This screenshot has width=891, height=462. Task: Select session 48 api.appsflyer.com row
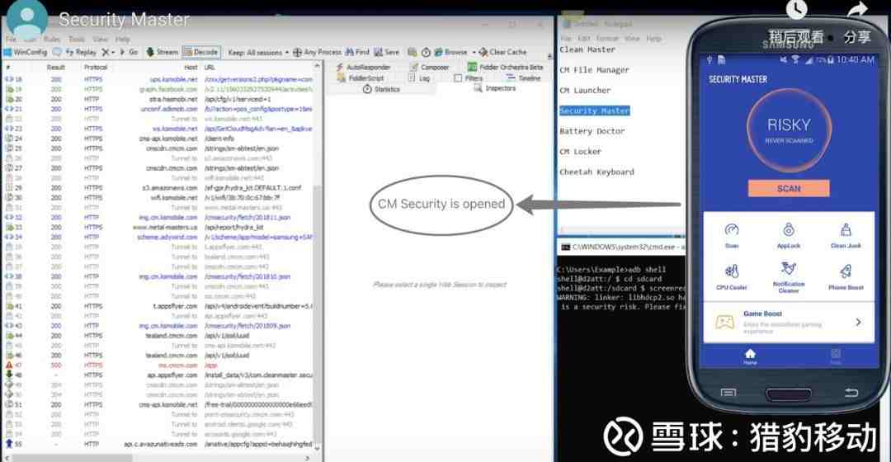pyautogui.click(x=159, y=375)
